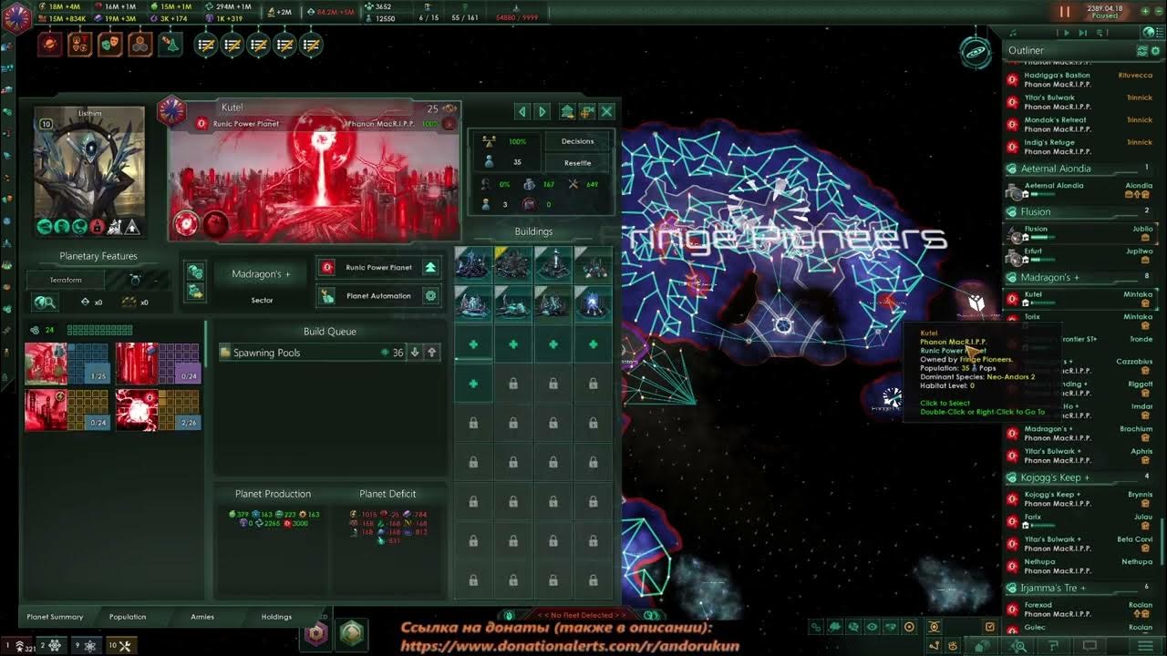Go to next planet arrow
Screen dimensions: 1167x656
pos(542,111)
